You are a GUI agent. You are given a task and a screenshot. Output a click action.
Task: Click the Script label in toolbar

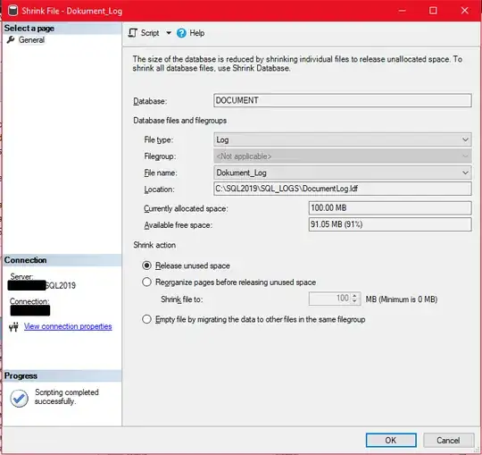pyautogui.click(x=150, y=33)
